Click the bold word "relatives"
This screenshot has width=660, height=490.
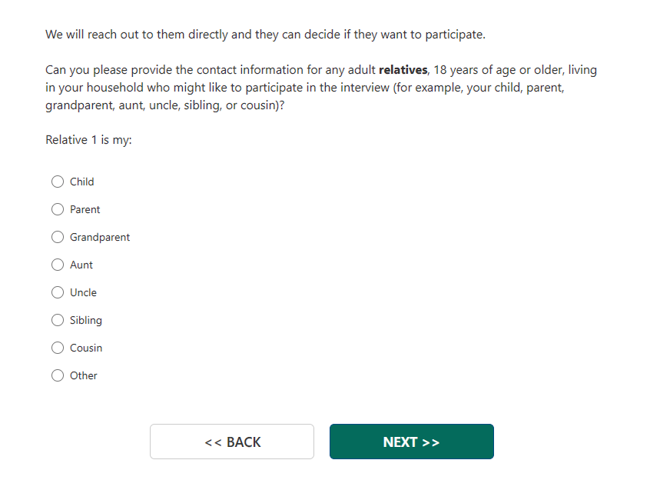pos(403,70)
